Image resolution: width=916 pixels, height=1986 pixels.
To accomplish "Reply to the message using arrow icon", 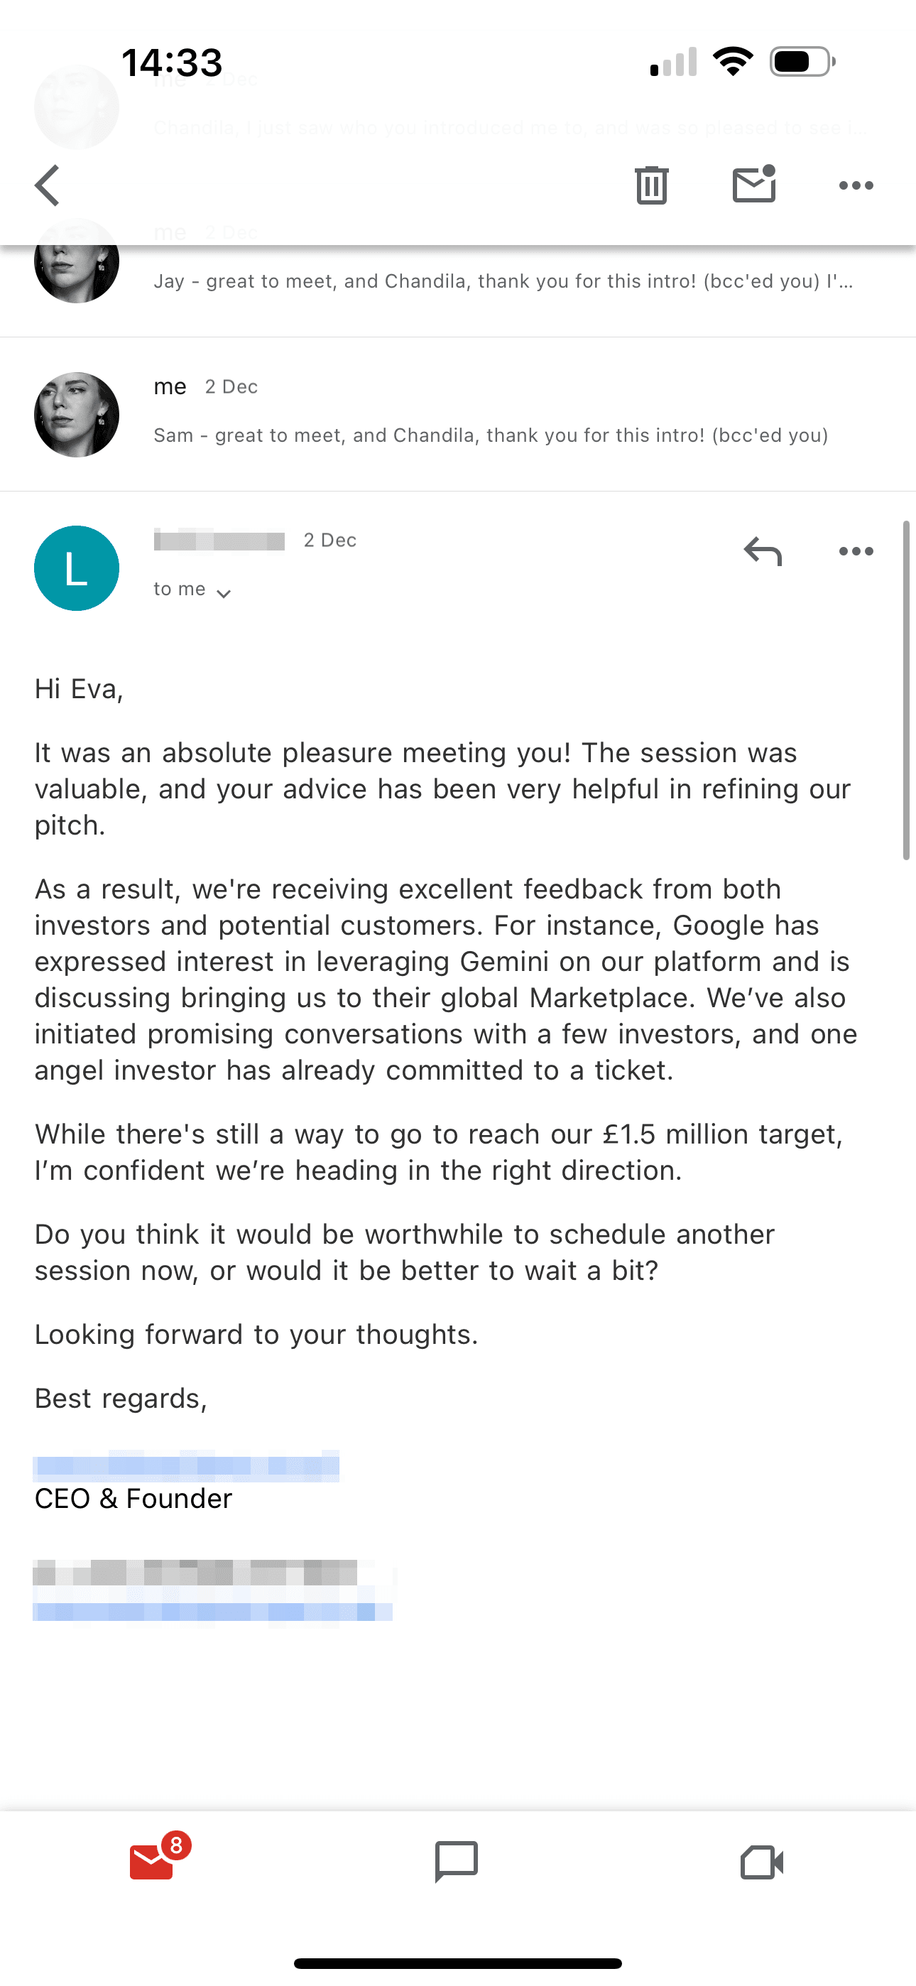I will 763,551.
